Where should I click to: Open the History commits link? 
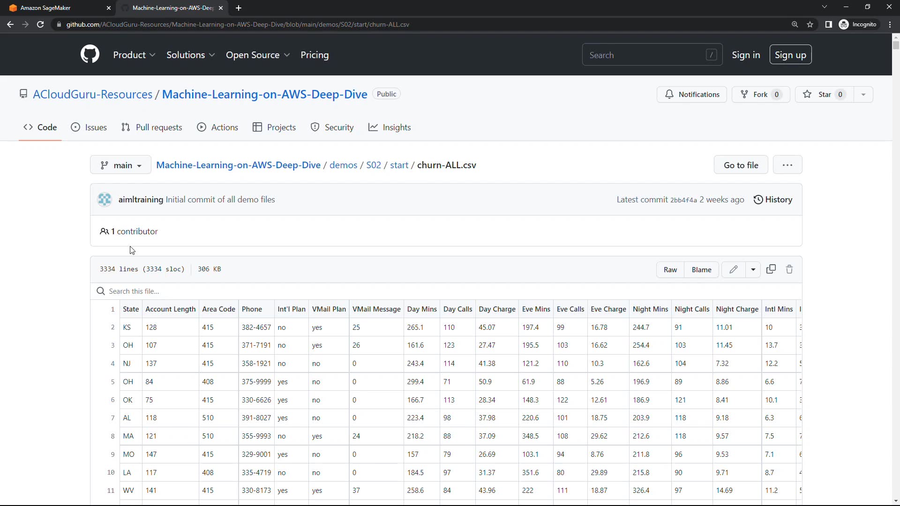(x=773, y=200)
